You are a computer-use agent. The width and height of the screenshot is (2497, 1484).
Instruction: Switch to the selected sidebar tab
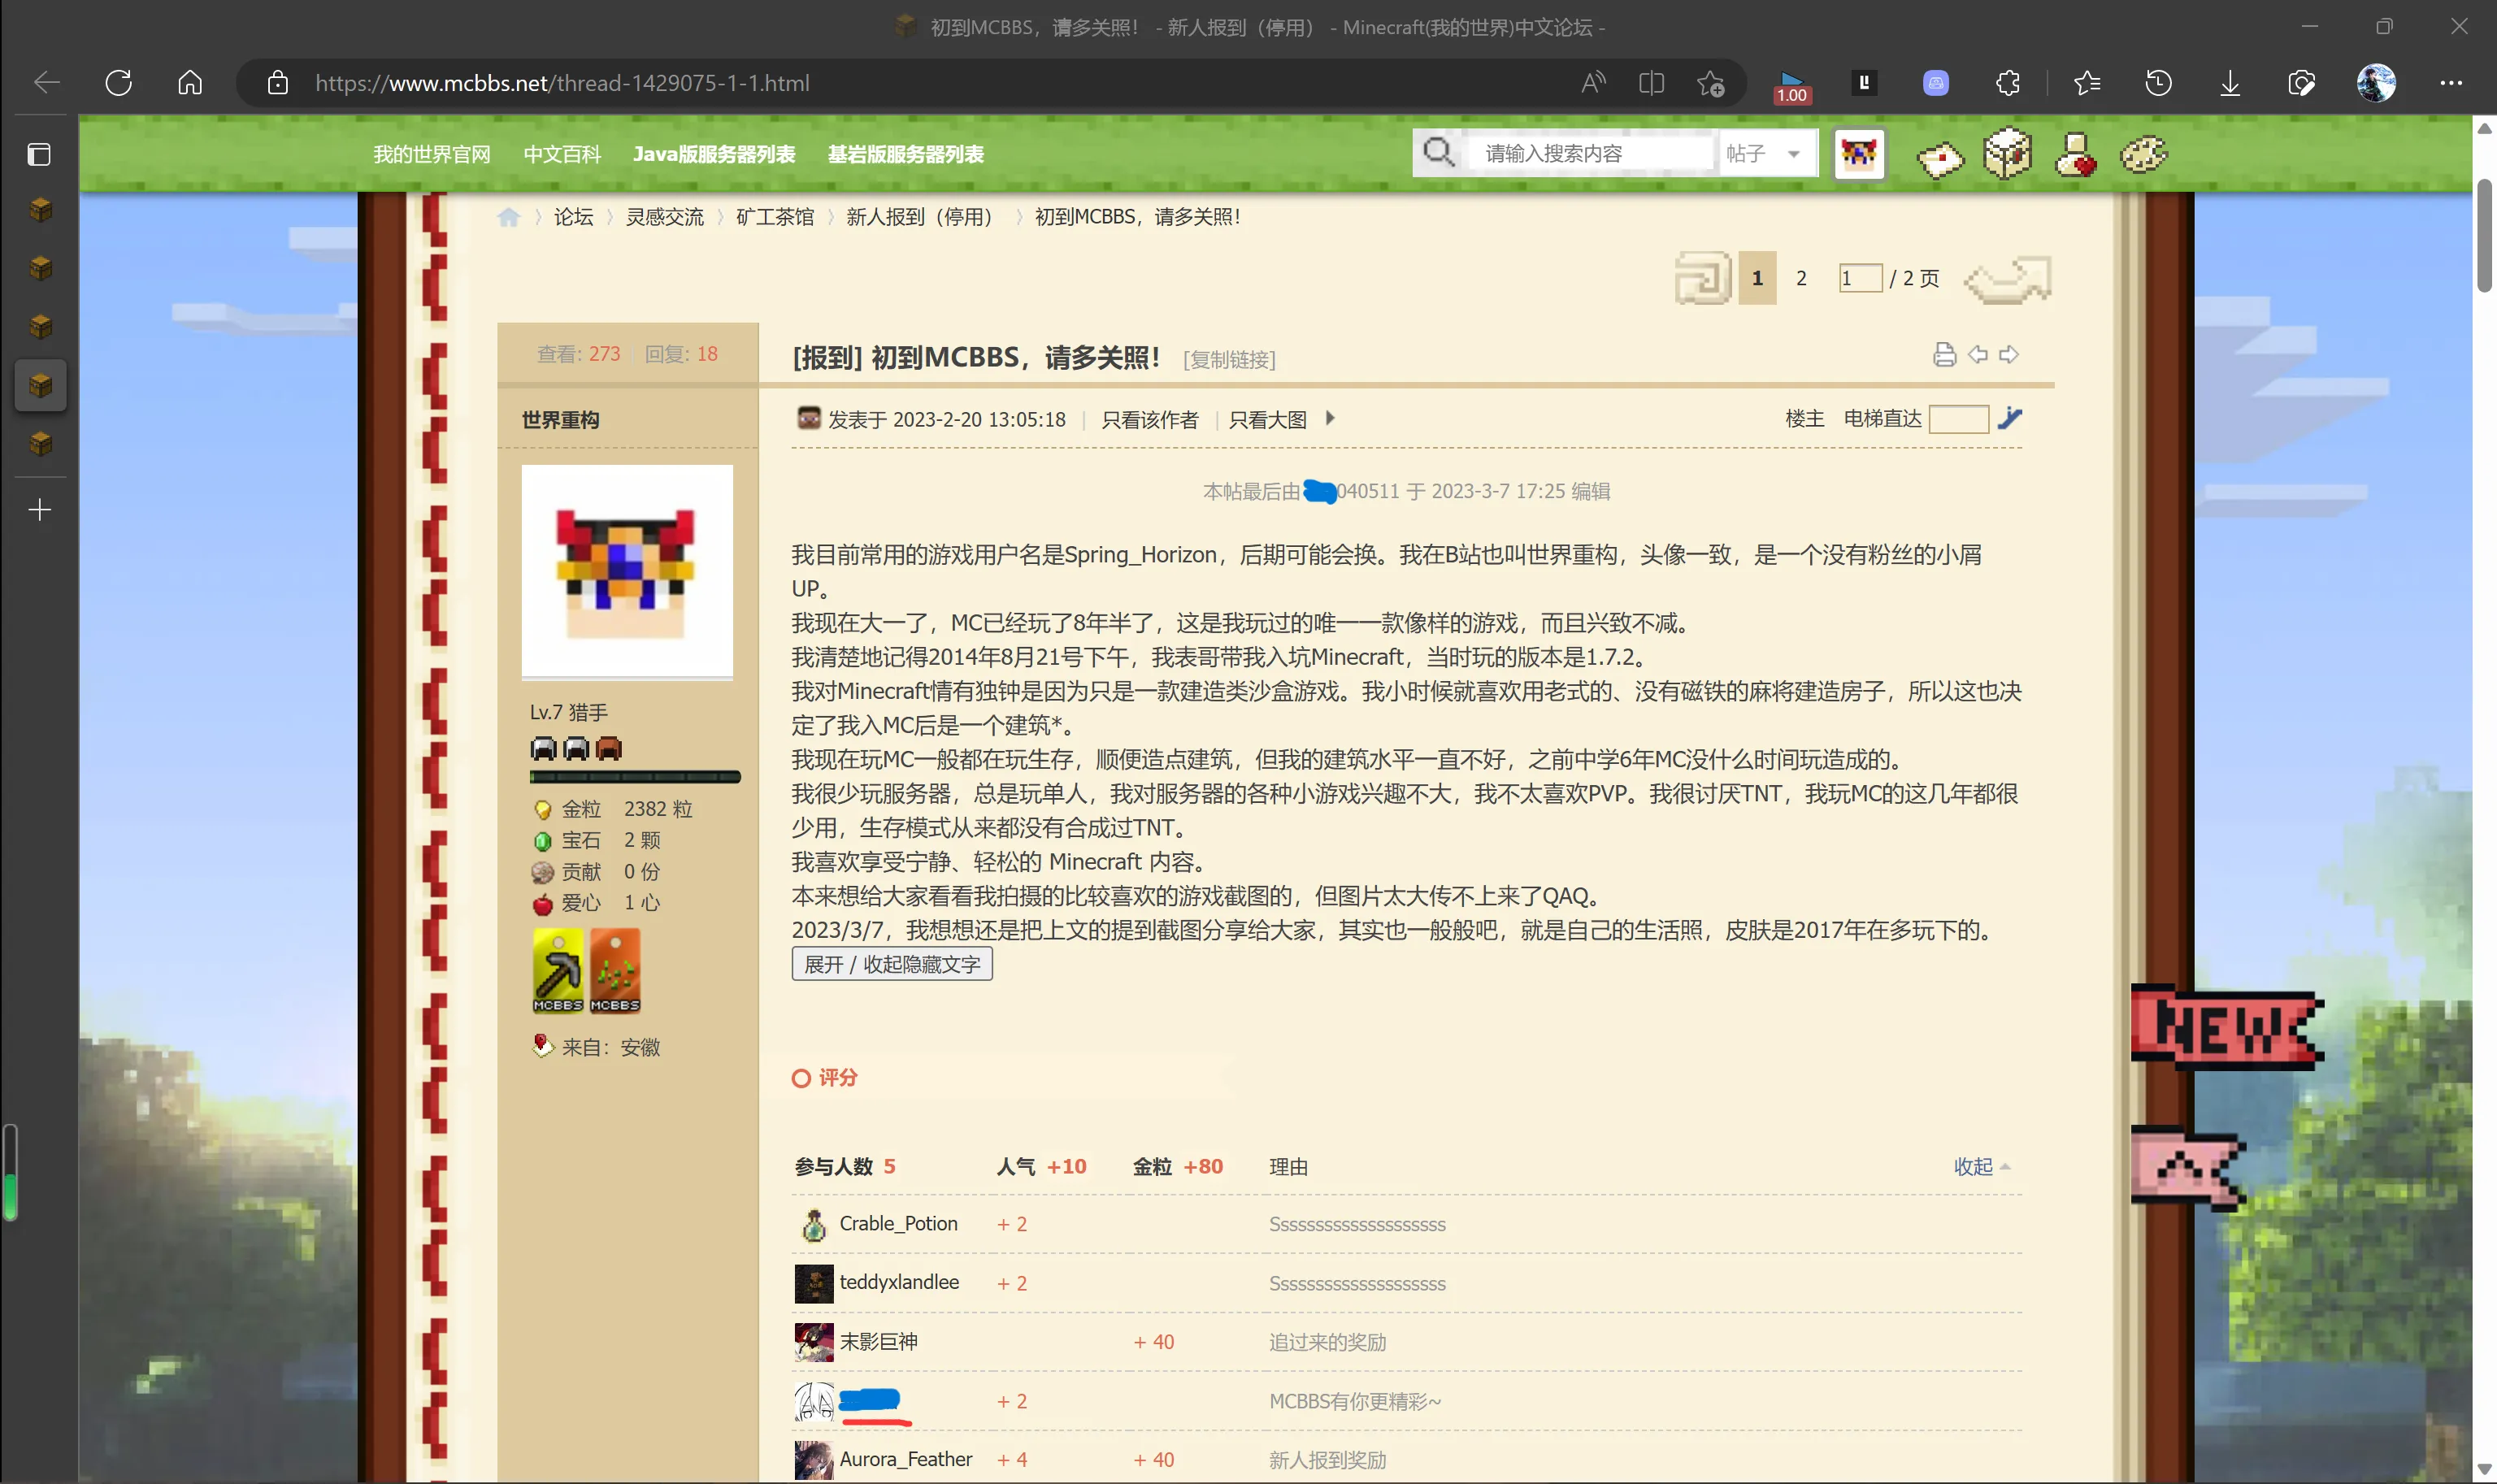coord(40,385)
